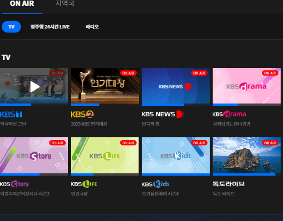Open program 역사저널 그날
The image size is (283, 221).
click(x=13, y=124)
